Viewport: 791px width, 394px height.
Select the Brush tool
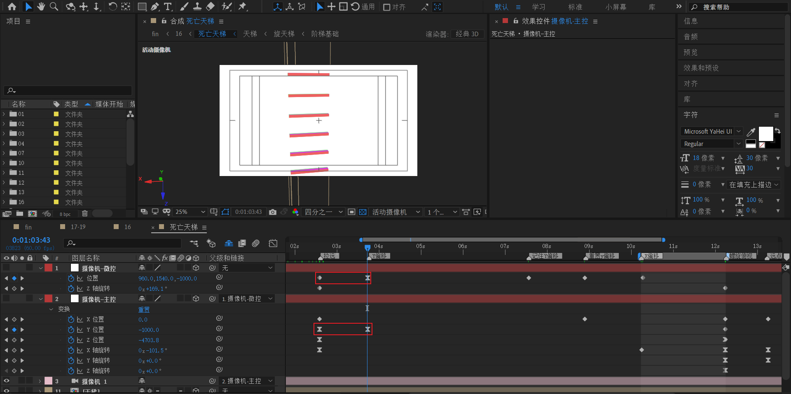click(184, 7)
